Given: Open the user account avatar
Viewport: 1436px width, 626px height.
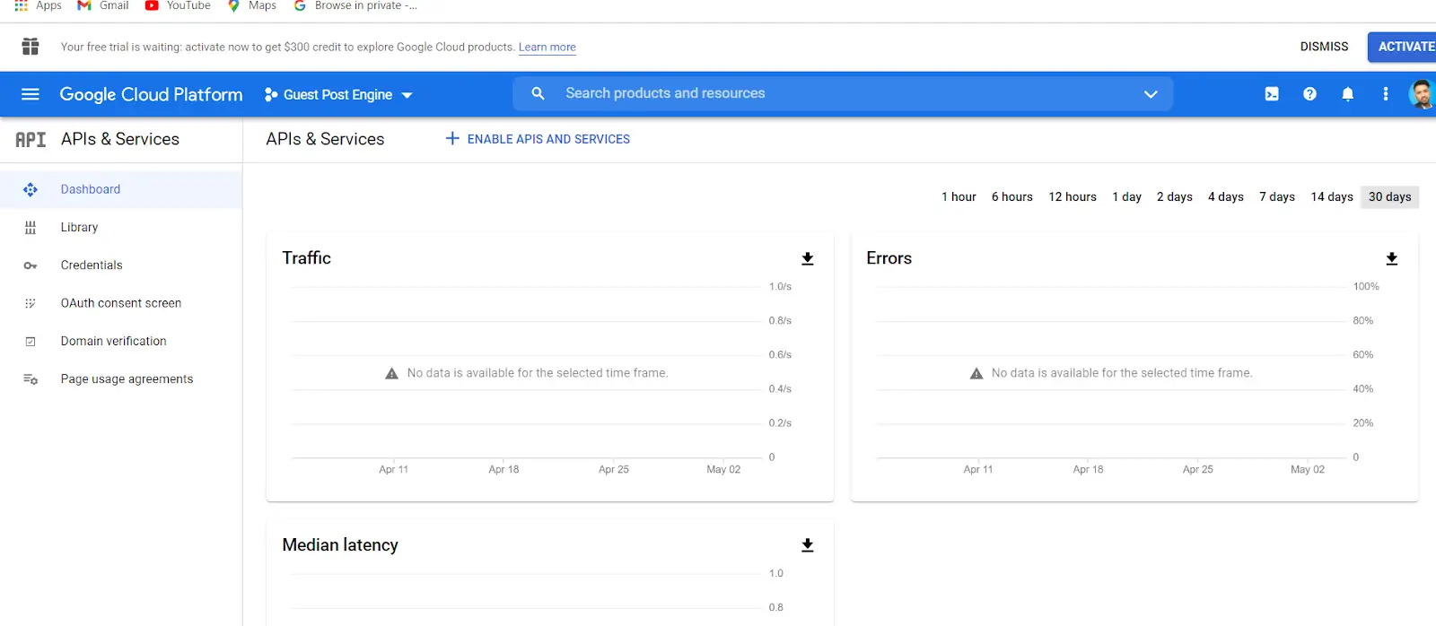Looking at the screenshot, I should [1423, 94].
